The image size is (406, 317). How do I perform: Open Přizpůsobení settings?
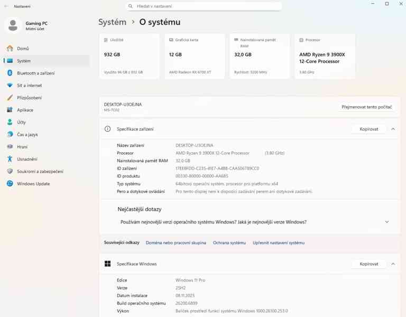tap(46, 98)
